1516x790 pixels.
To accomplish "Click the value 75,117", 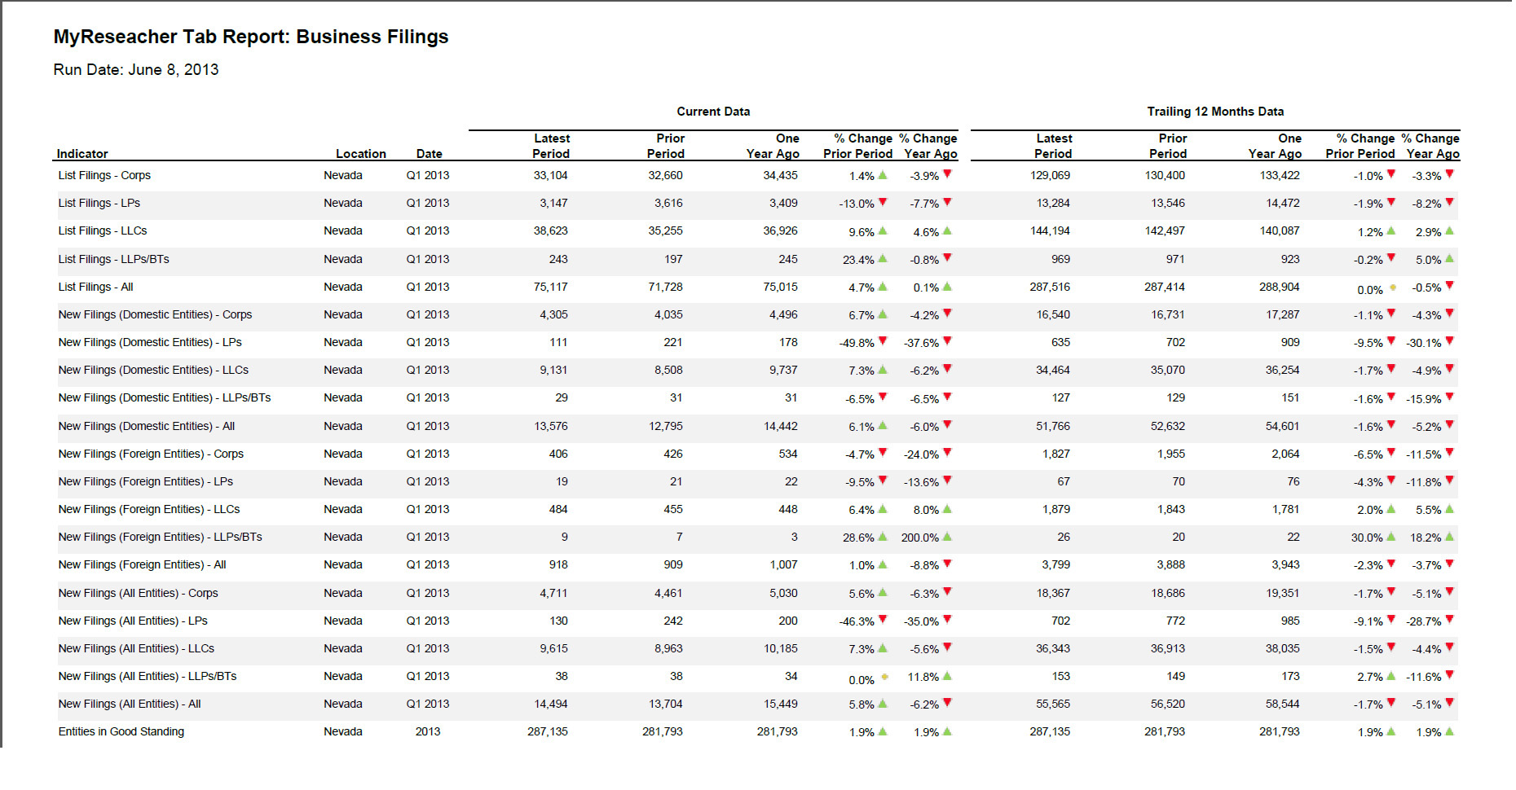I will [x=551, y=287].
